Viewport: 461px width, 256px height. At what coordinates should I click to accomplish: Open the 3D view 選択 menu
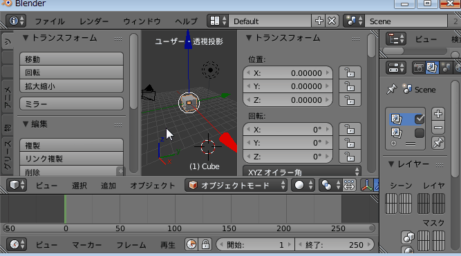79,186
